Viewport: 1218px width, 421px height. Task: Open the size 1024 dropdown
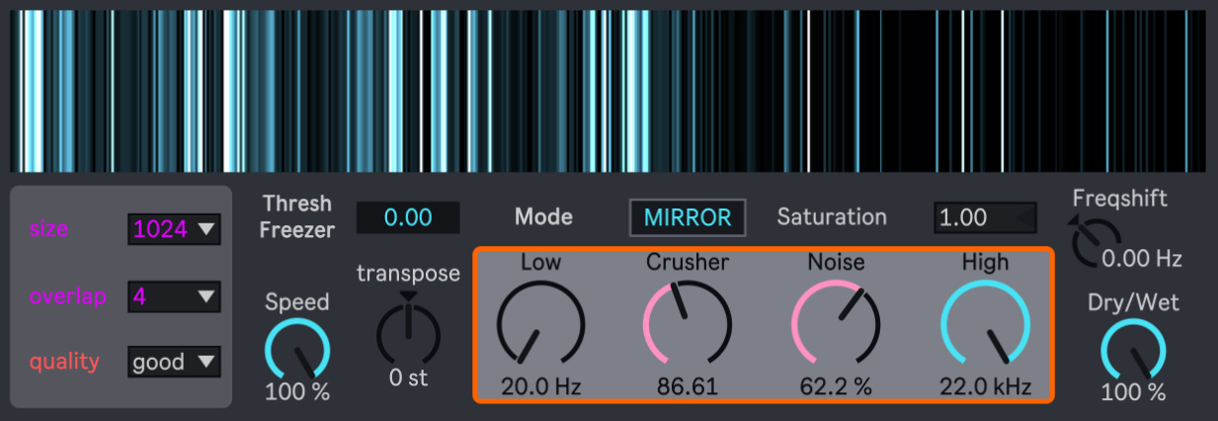click(174, 230)
